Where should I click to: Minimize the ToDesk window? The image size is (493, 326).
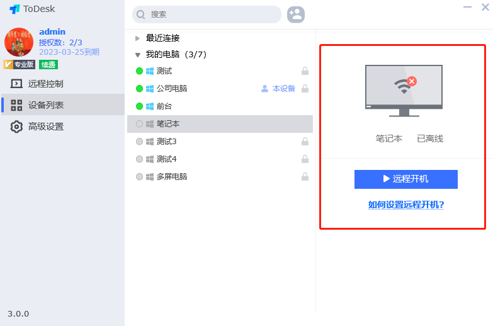(x=467, y=7)
